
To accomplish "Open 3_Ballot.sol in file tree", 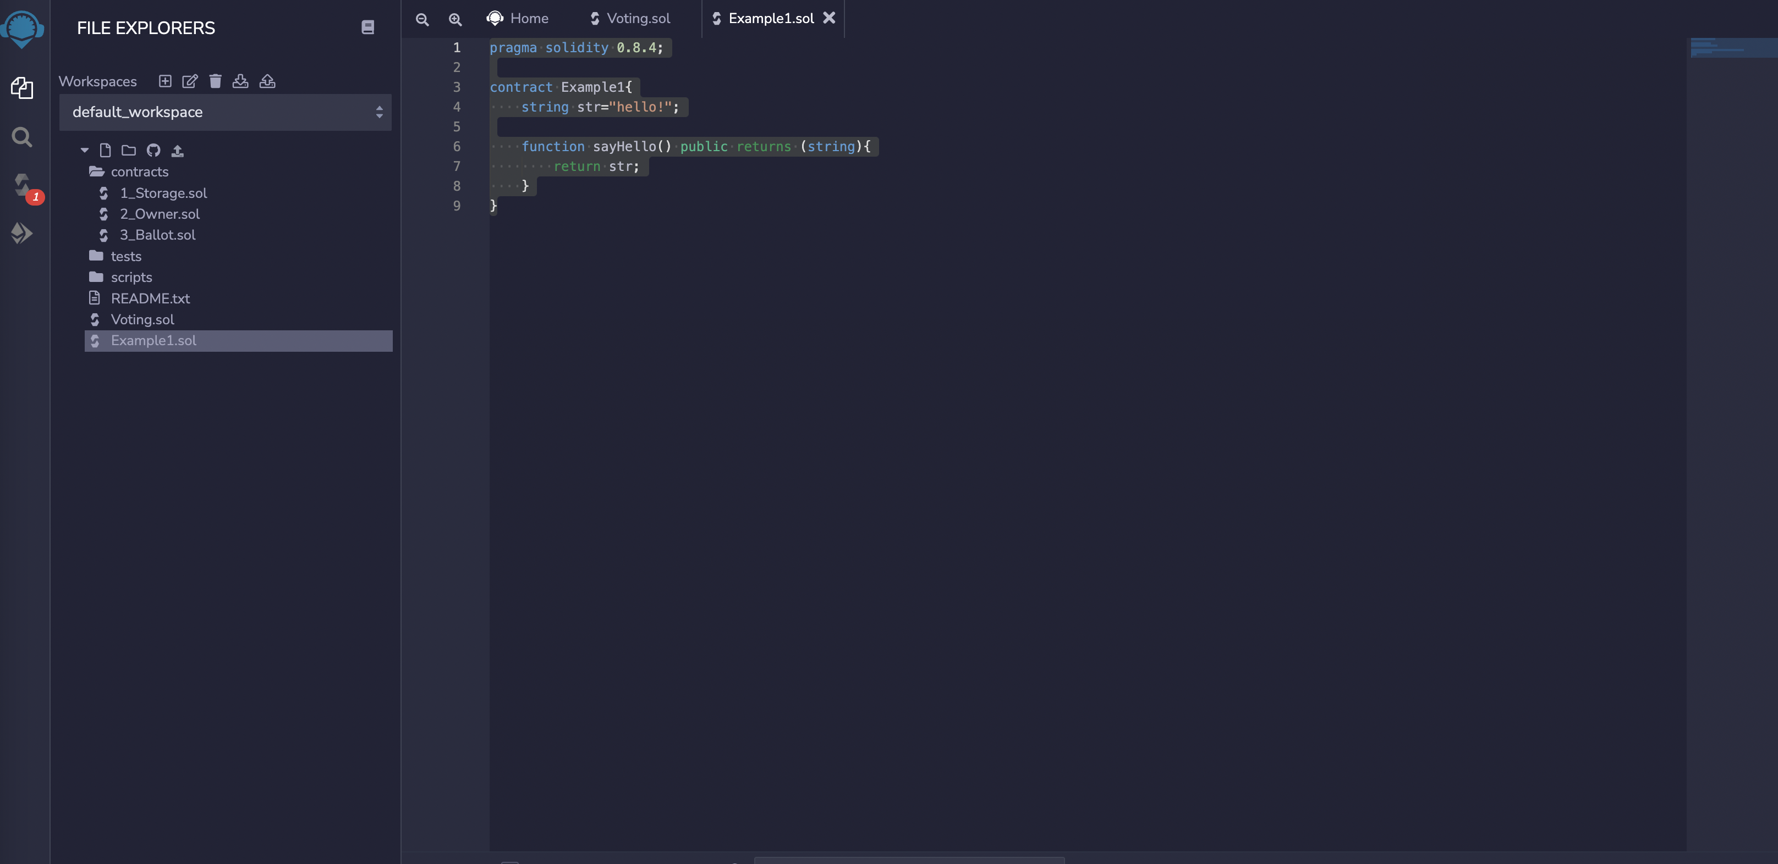I will coord(157,235).
